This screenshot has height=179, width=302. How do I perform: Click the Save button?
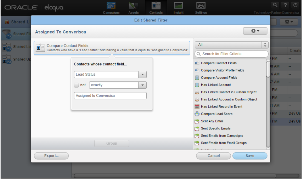tap(250, 156)
